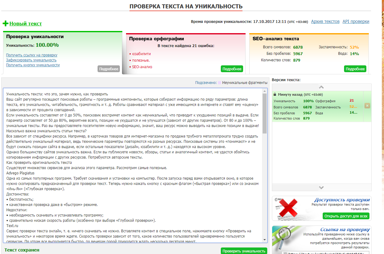Click 'Получить кнопку уникальности' link
Screen dimensions: 384x254
click(33, 65)
